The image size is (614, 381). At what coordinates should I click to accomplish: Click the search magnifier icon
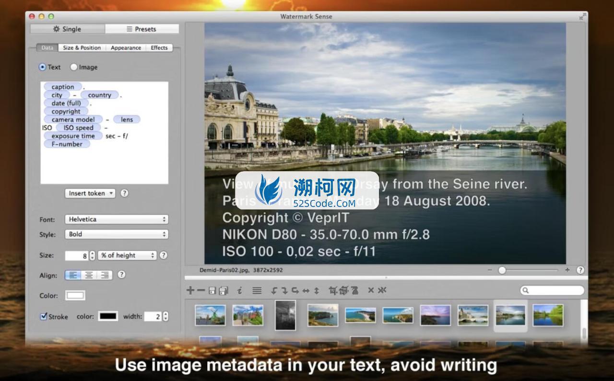pyautogui.click(x=526, y=290)
